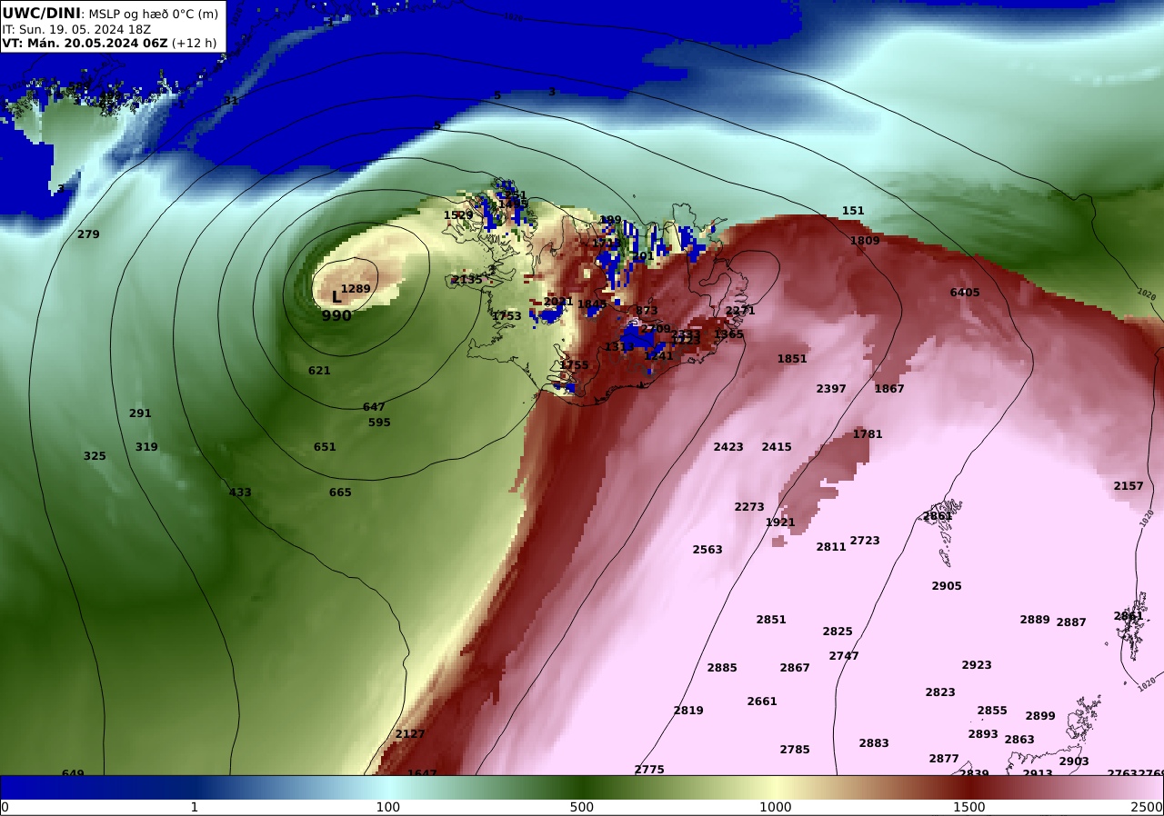Click the 1755 value over southwest Iceland
This screenshot has height=816, width=1164.
coord(574,365)
